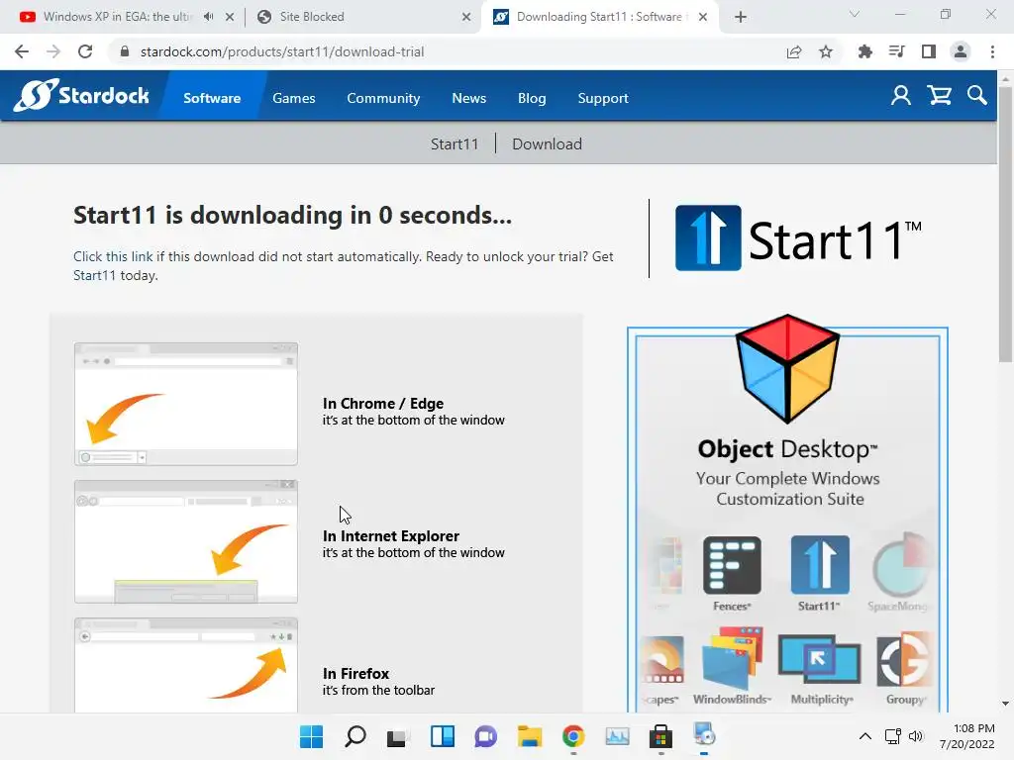Click the Internet Explorer download illustration

coord(185,541)
